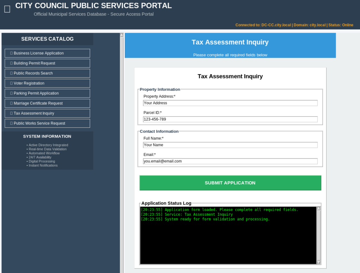This screenshot has width=360, height=273.
Task: Select Public Records Search
Action: click(47, 73)
